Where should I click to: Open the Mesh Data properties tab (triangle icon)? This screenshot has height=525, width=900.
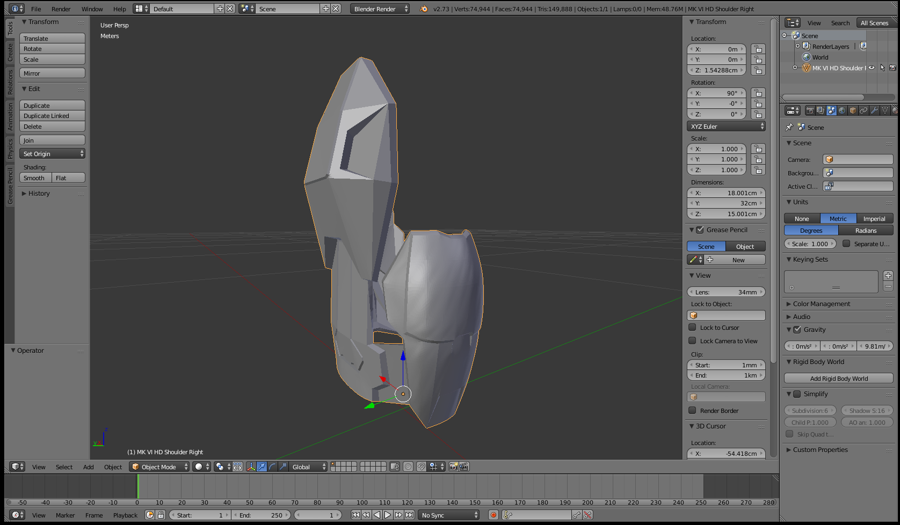tap(885, 110)
